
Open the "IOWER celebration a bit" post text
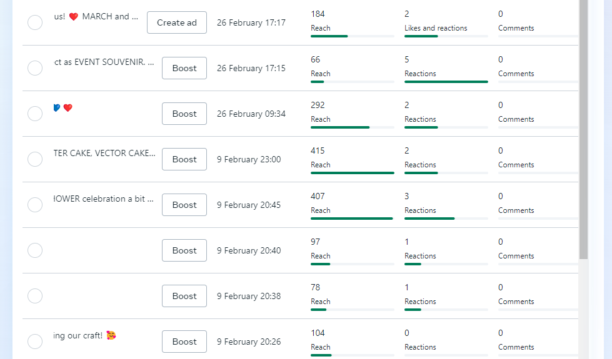pyautogui.click(x=104, y=199)
